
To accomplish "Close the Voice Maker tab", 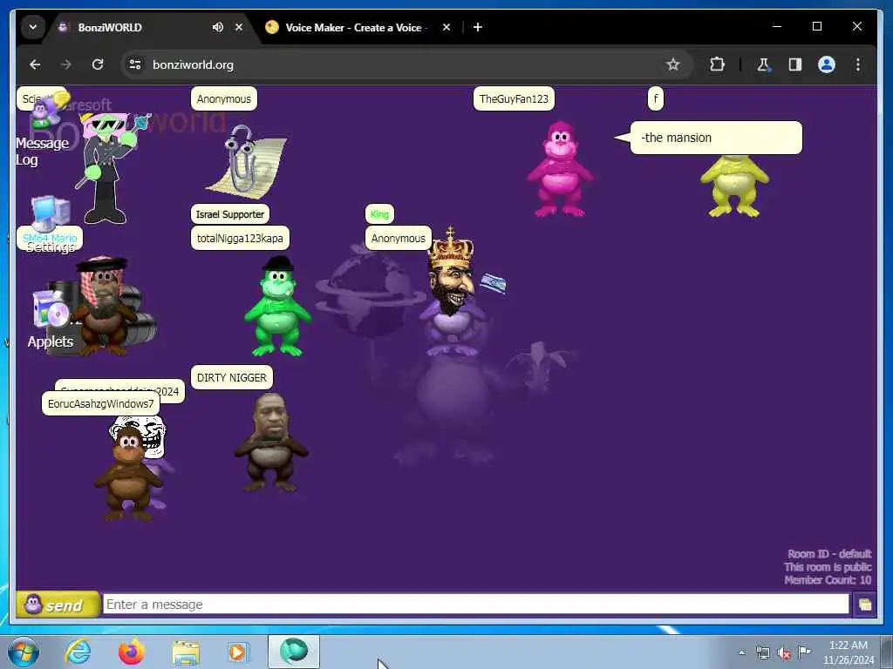I will tap(446, 27).
